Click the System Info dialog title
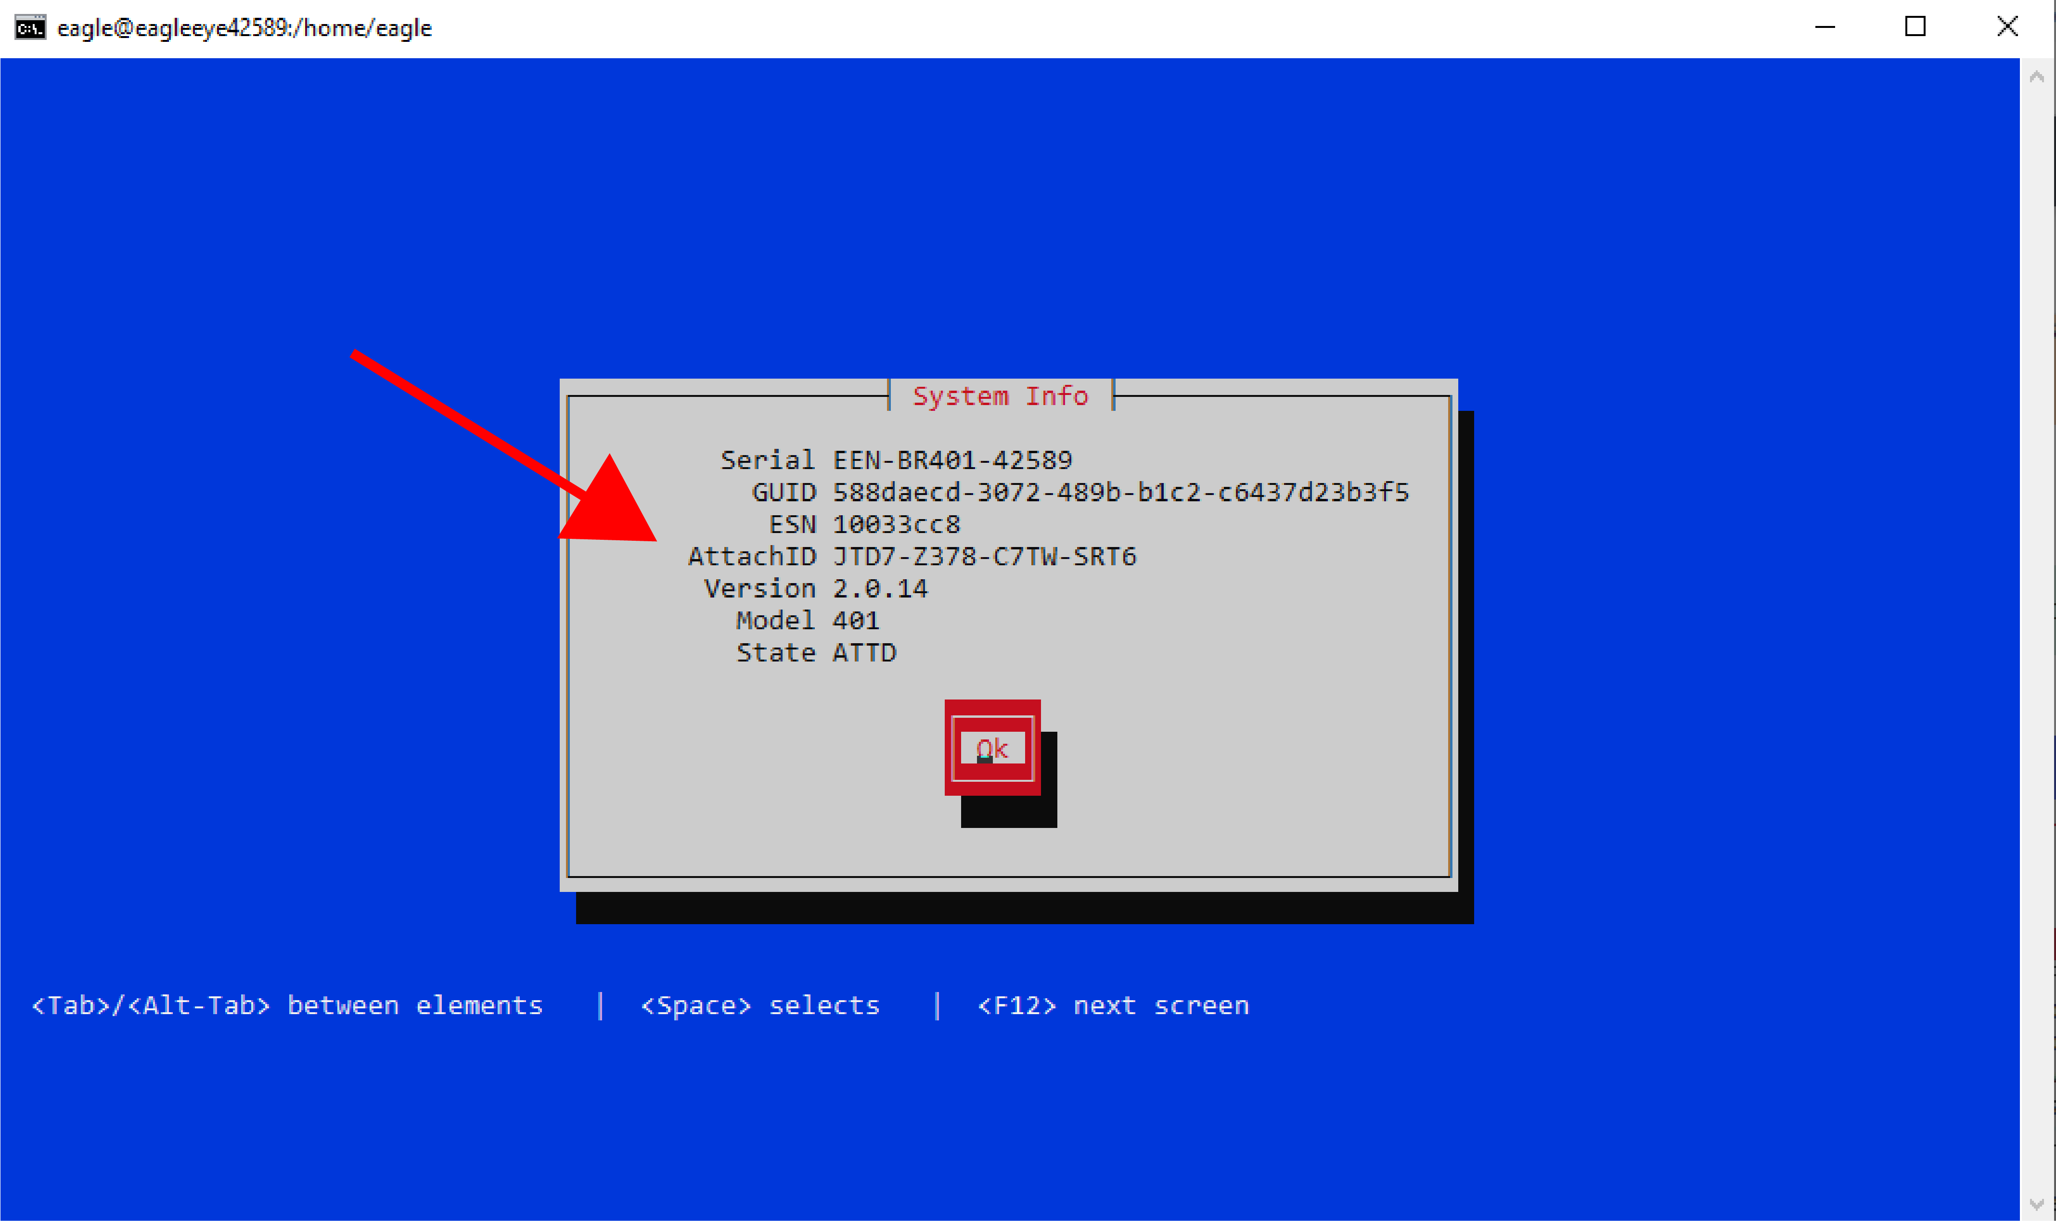 coord(1000,396)
